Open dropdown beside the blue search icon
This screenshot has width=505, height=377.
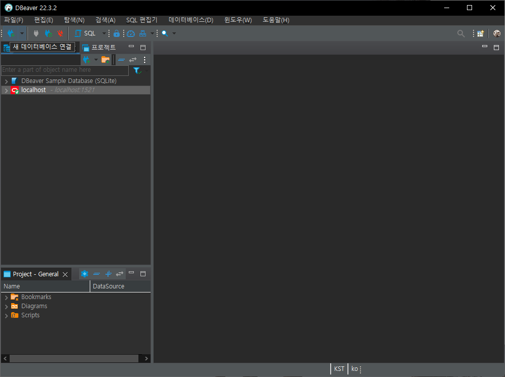coord(174,33)
